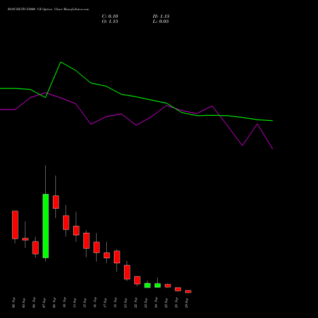Screen dimensions: 318x318
Task: Click the 22 Sep date label
Action: 136,303
